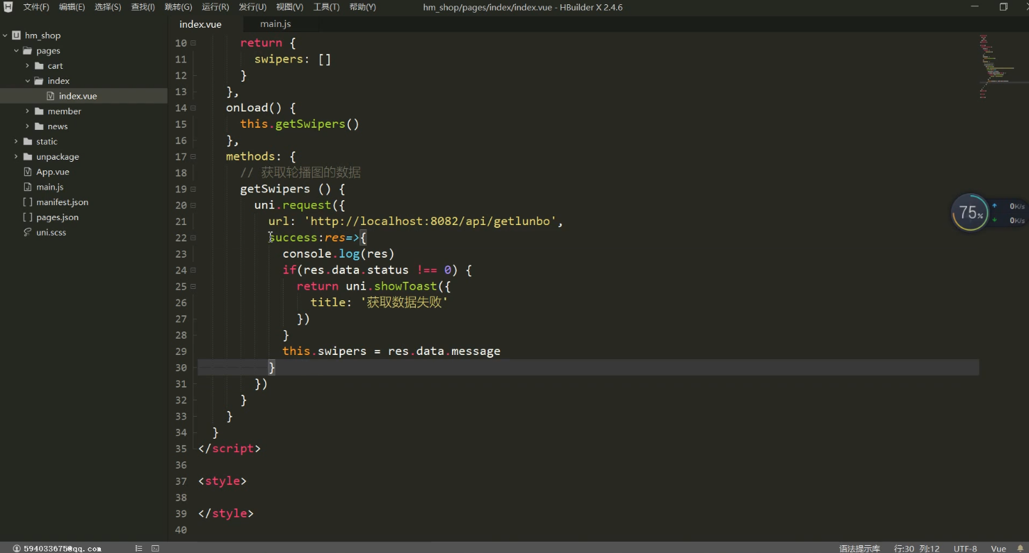Viewport: 1029px width, 553px height.
Task: Select the hm_shop project icon
Action: pos(16,35)
